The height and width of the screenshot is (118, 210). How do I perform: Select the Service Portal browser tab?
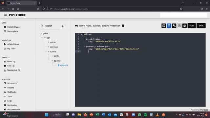(21, 3)
